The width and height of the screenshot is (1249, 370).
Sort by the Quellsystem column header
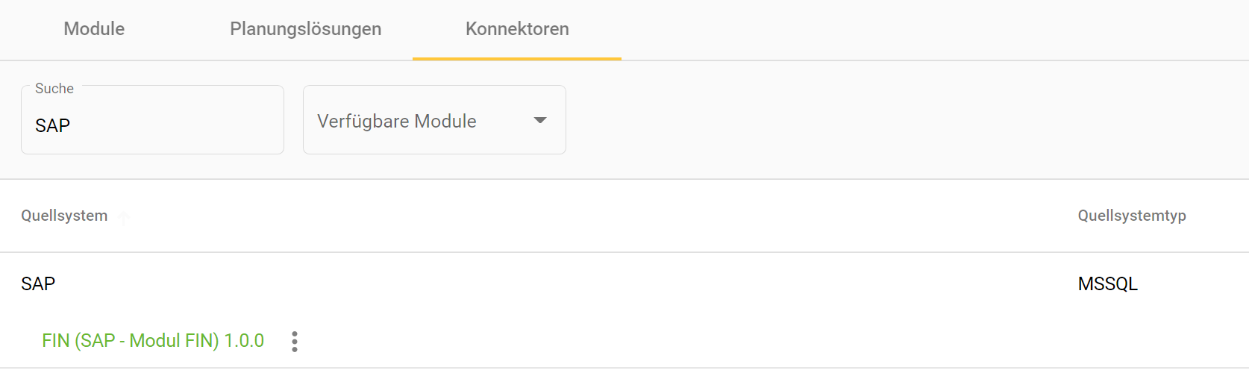(x=64, y=216)
